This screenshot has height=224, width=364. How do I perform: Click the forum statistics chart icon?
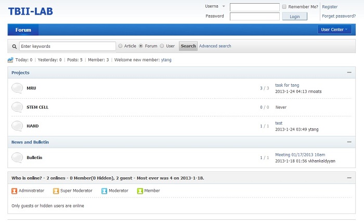coord(10,60)
